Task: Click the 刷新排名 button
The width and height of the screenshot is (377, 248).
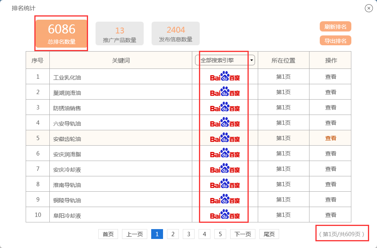Action: pos(336,27)
